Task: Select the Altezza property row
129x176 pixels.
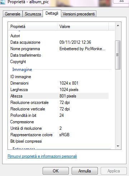Action: click(59, 96)
